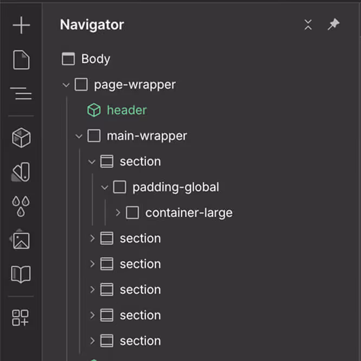Image resolution: width=361 pixels, height=361 pixels.
Task: Select the header component label
Action: (127, 110)
